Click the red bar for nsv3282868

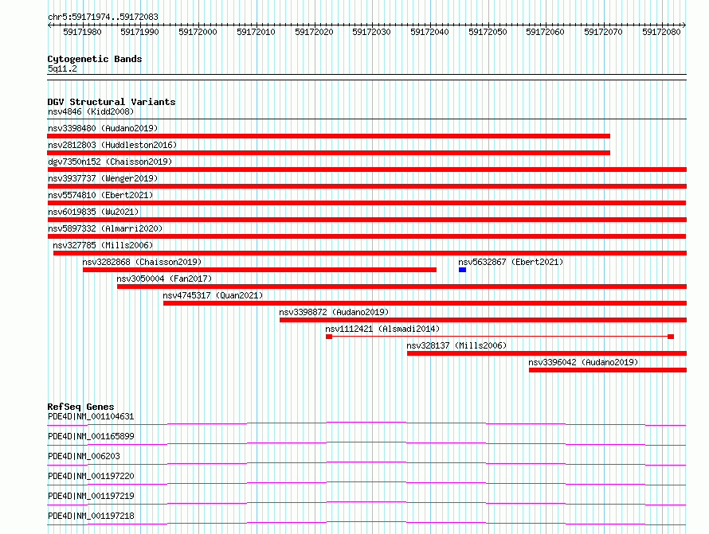point(260,270)
